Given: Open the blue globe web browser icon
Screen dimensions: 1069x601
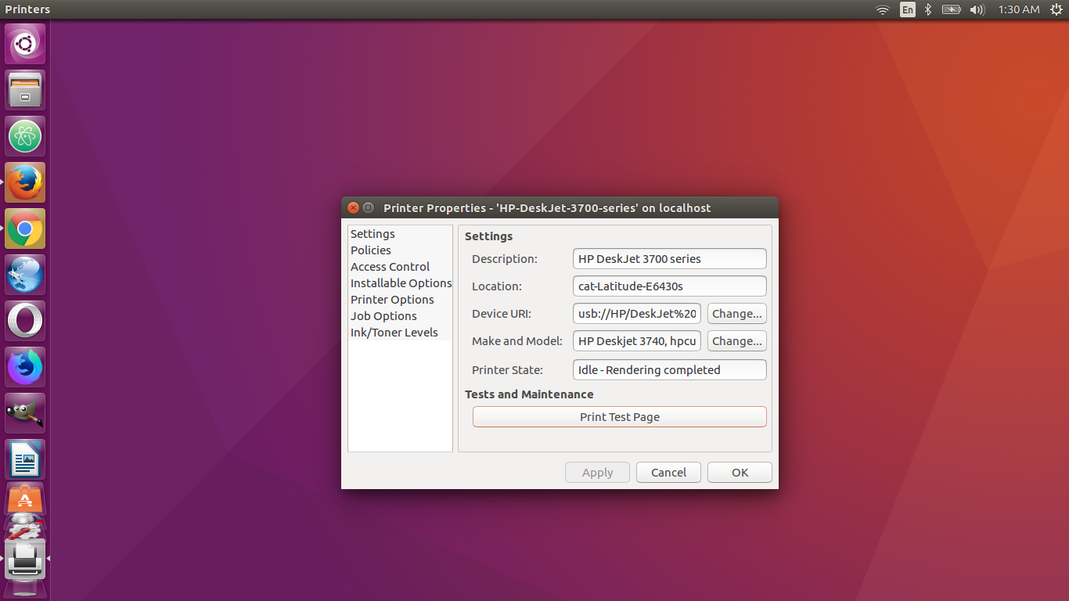Looking at the screenshot, I should pos(25,275).
